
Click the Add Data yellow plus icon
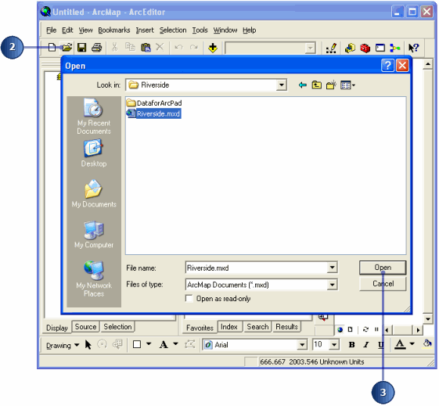[x=213, y=48]
